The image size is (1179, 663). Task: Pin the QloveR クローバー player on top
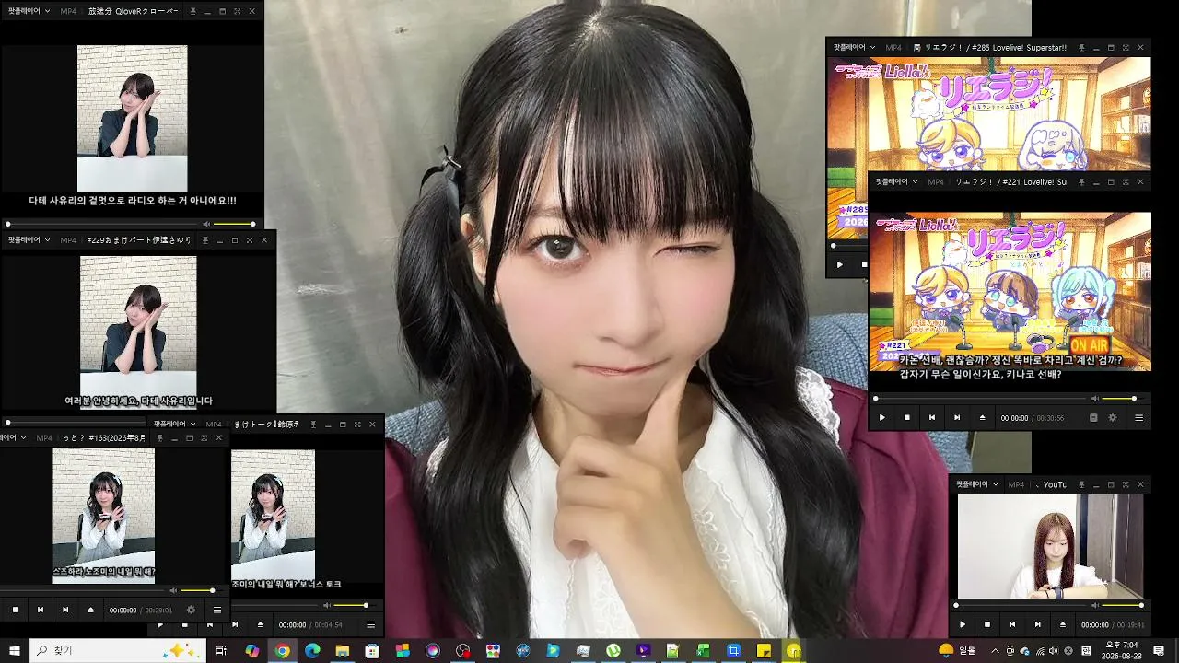coord(193,11)
